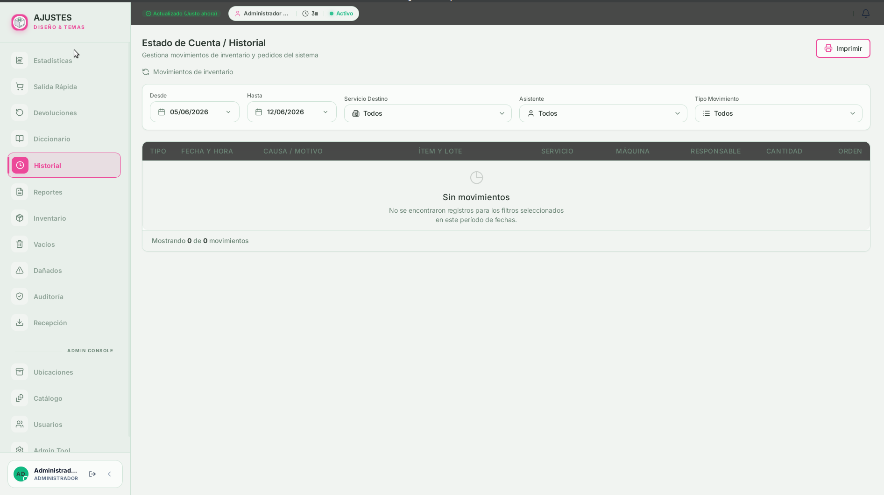Open the Hasta date picker
The width and height of the screenshot is (884, 495).
(x=291, y=112)
